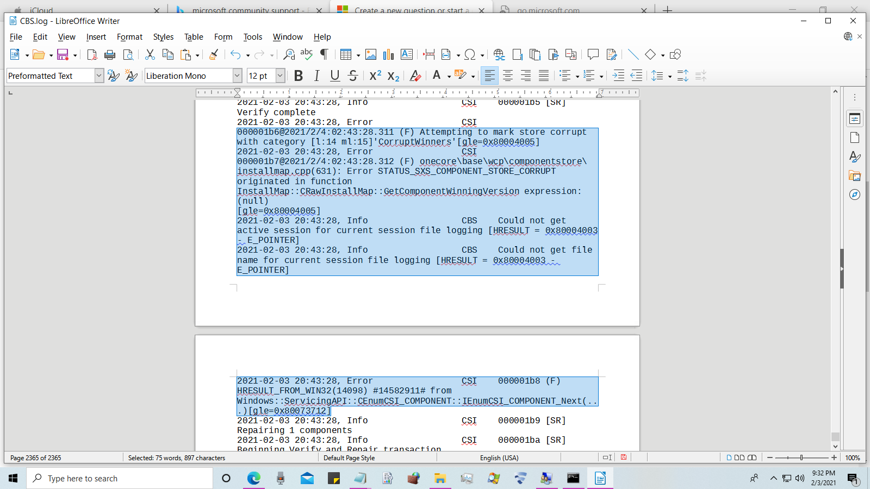Insert a chart
This screenshot has height=489, width=870.
tap(388, 54)
